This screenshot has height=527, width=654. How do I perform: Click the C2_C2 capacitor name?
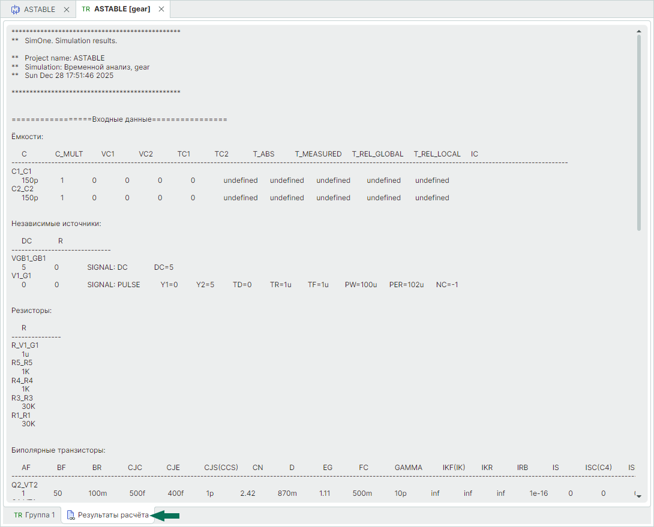coord(22,188)
